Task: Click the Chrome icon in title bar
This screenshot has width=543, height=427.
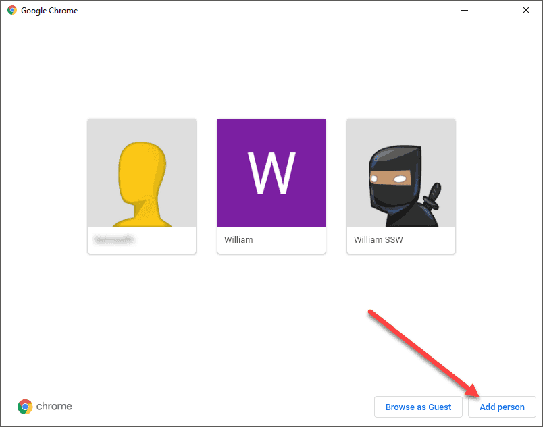Action: click(12, 10)
